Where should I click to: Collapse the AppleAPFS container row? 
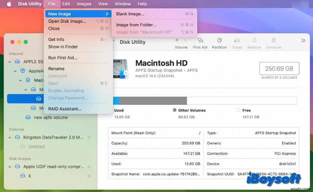(15, 71)
